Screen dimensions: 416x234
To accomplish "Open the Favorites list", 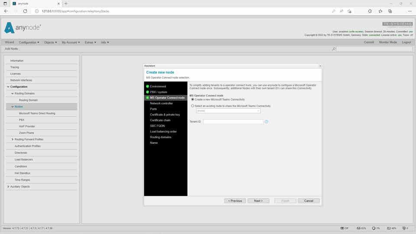I will [380, 11].
